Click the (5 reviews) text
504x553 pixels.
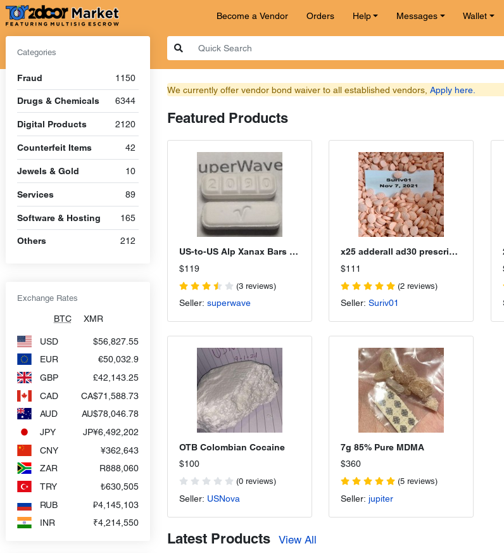coord(417,481)
